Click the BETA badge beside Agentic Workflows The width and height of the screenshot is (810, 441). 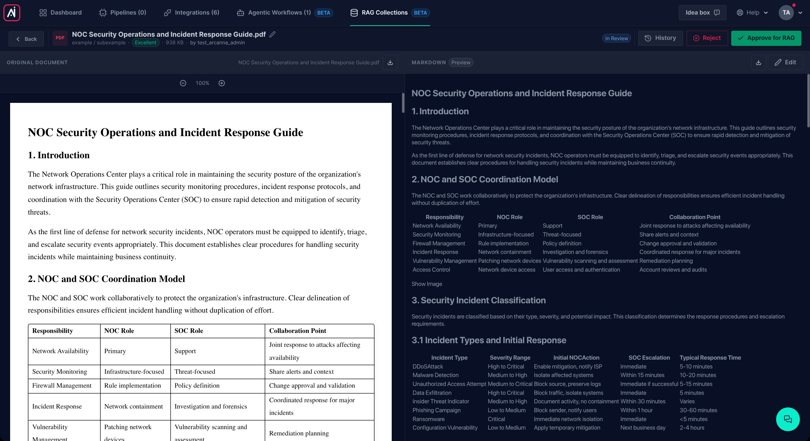pos(324,13)
